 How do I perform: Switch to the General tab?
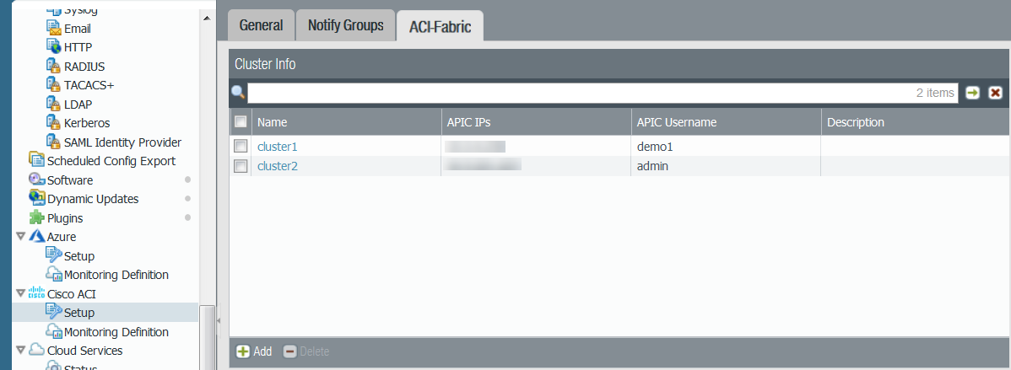[x=261, y=26]
